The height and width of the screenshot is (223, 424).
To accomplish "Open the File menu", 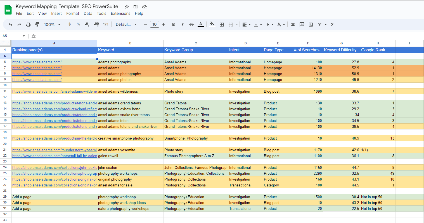I will click(x=19, y=13).
